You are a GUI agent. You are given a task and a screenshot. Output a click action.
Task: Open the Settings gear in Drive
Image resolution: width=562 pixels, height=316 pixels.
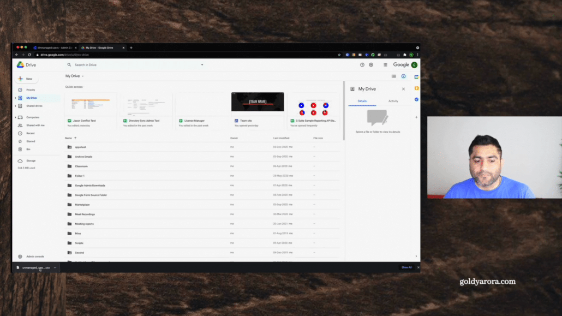click(371, 65)
